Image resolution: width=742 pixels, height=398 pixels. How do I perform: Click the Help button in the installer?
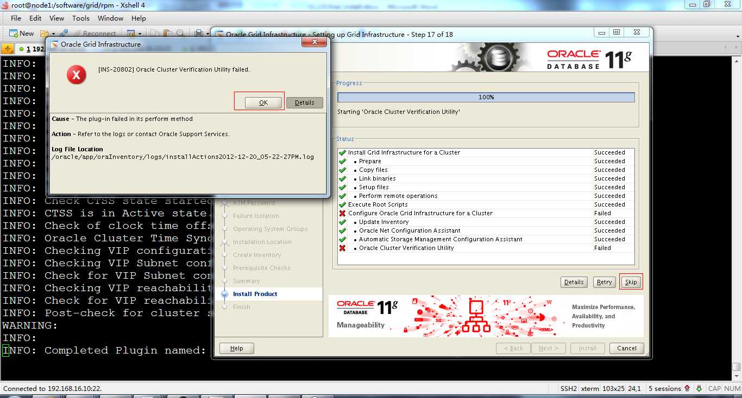tap(236, 348)
